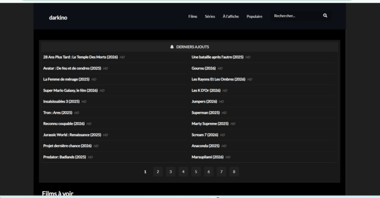Open the Marsupilami (2026) listing
Viewport: 380px width, 198px height.
pyautogui.click(x=207, y=157)
